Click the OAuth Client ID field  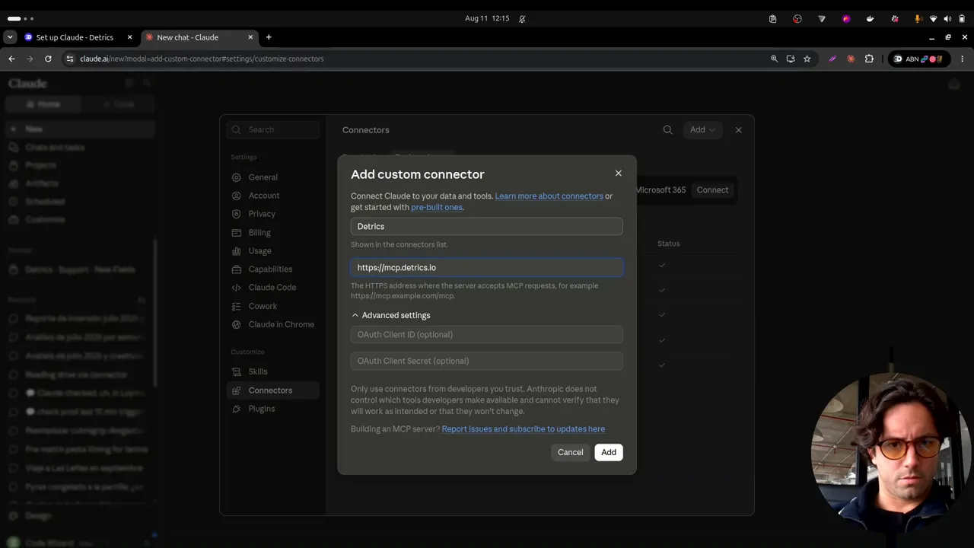pyautogui.click(x=486, y=334)
